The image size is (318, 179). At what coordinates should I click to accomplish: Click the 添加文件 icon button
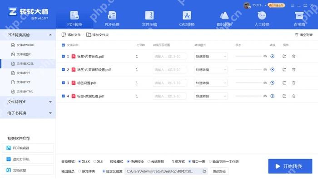tap(64, 35)
